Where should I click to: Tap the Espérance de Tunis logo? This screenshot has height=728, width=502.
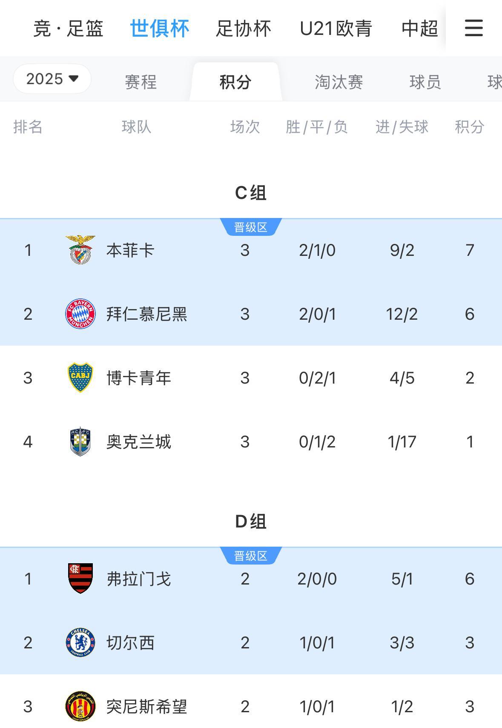coord(80,706)
